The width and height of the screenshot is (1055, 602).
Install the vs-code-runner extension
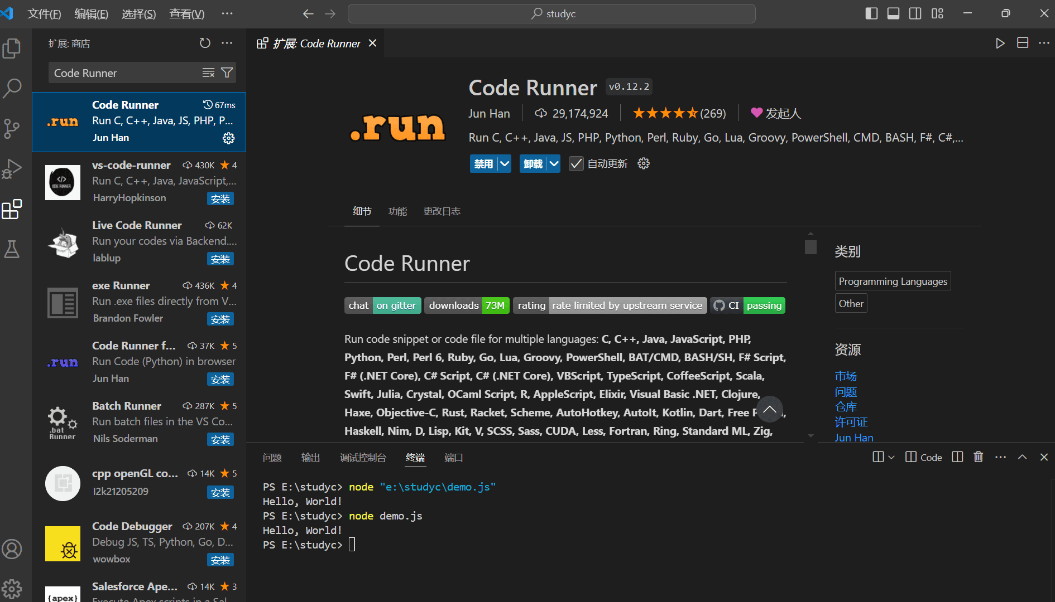[220, 199]
